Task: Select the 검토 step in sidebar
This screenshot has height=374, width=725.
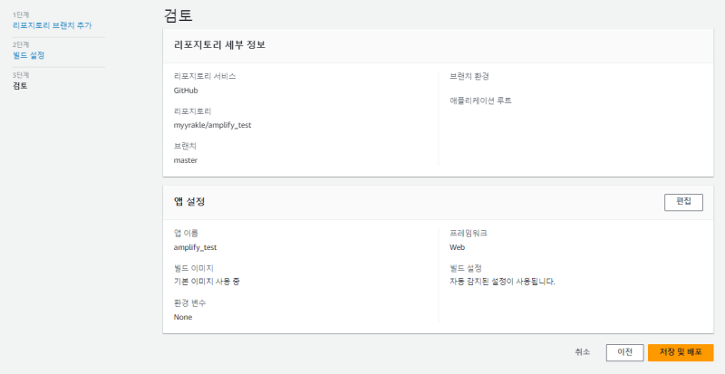Action: coord(20,86)
